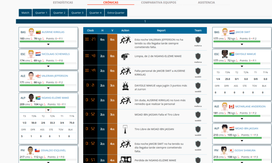Expand Ausrine Kirkilas stats panel
Viewport: 272px width, 163px height.
tap(48, 44)
